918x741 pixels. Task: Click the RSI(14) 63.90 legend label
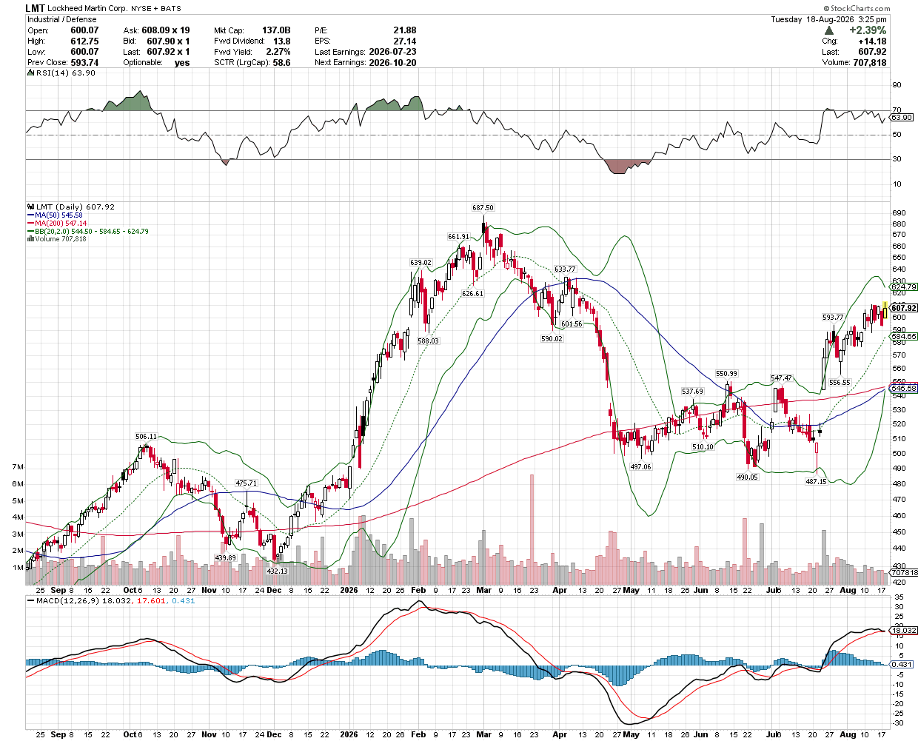pos(66,73)
